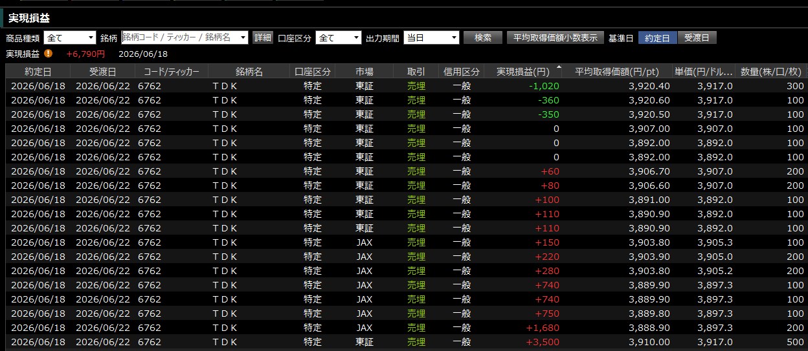Click the +150 profit cell
Screen dimensions: 808x351
[x=547, y=242]
